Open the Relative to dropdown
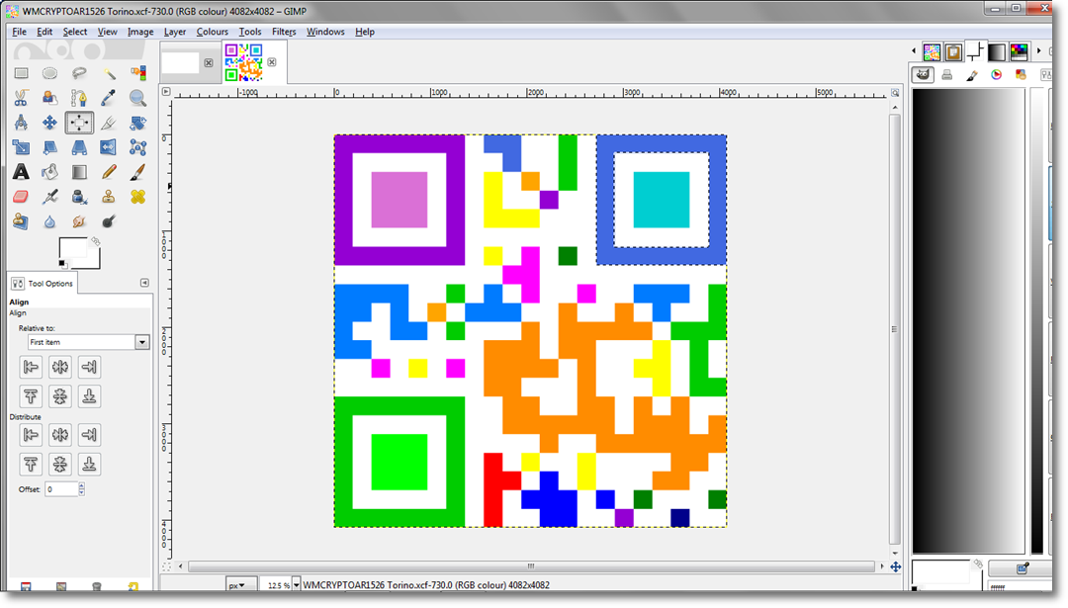The image size is (1068, 608). 89,342
